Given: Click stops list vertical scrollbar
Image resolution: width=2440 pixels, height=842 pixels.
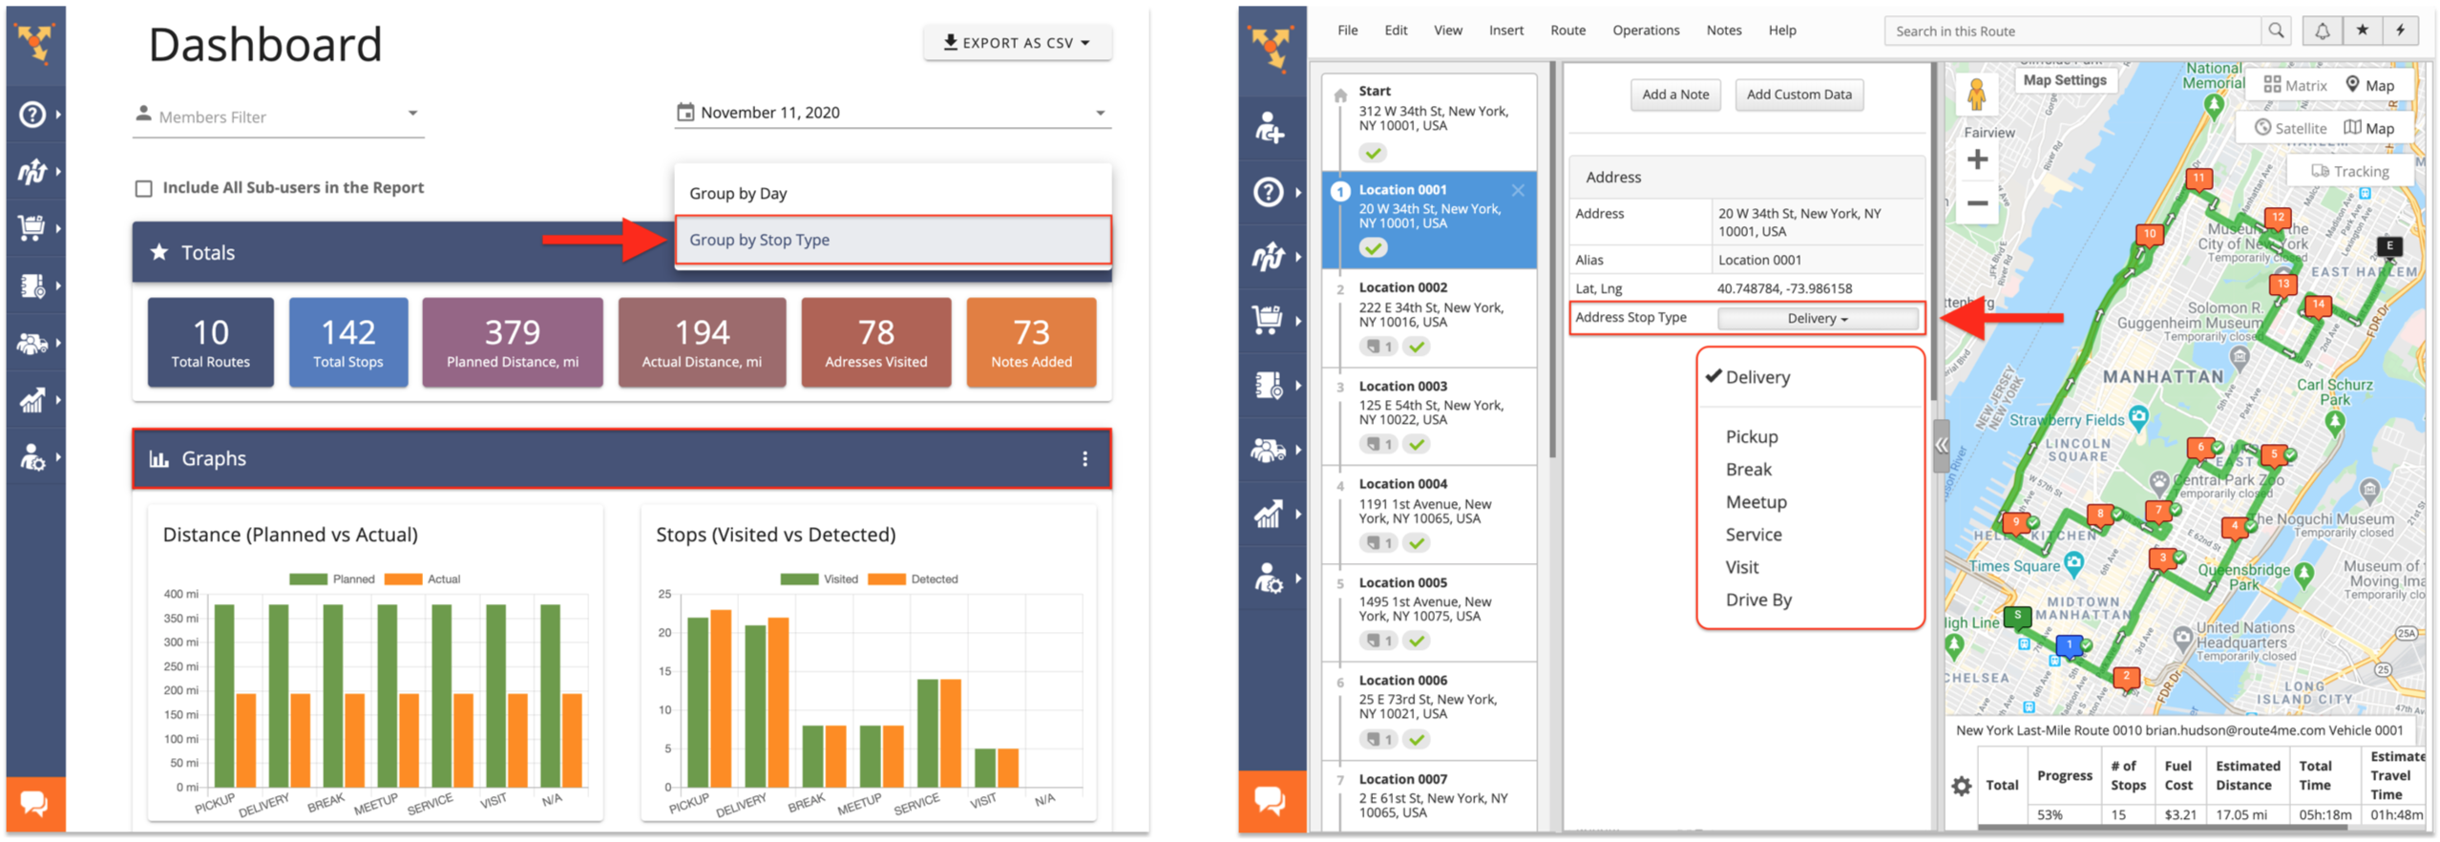Looking at the screenshot, I should tap(1552, 261).
